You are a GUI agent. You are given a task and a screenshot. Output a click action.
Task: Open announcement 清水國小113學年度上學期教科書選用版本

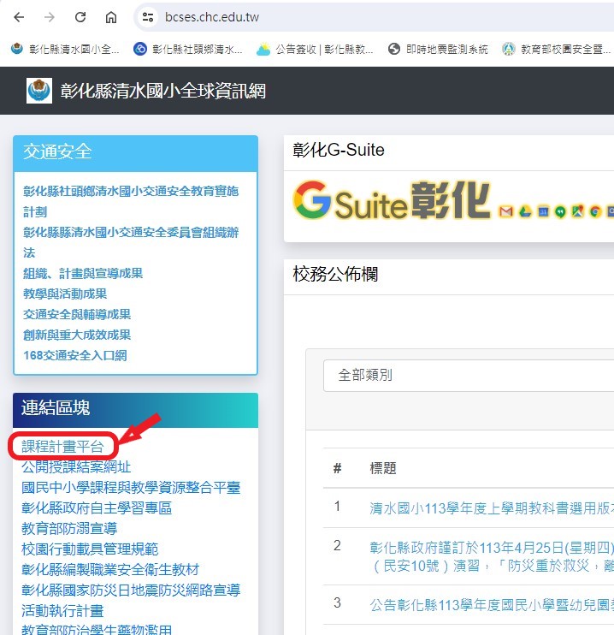(492, 507)
